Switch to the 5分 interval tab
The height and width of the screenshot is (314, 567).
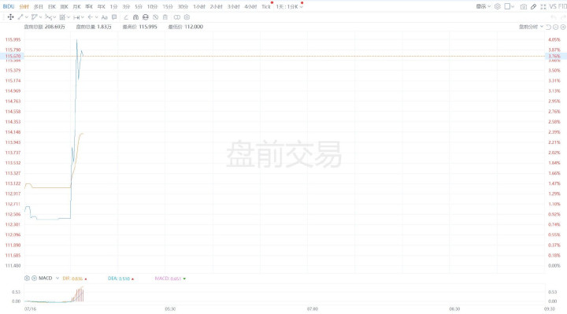[138, 6]
